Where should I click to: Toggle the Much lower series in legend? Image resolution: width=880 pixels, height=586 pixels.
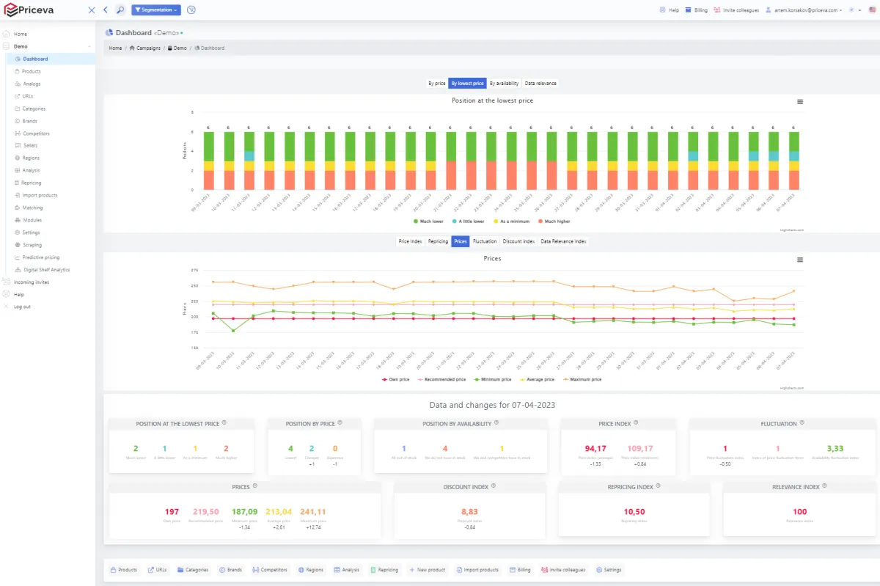pos(430,221)
